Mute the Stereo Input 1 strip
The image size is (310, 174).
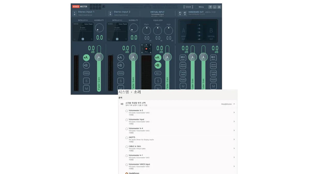point(86,88)
